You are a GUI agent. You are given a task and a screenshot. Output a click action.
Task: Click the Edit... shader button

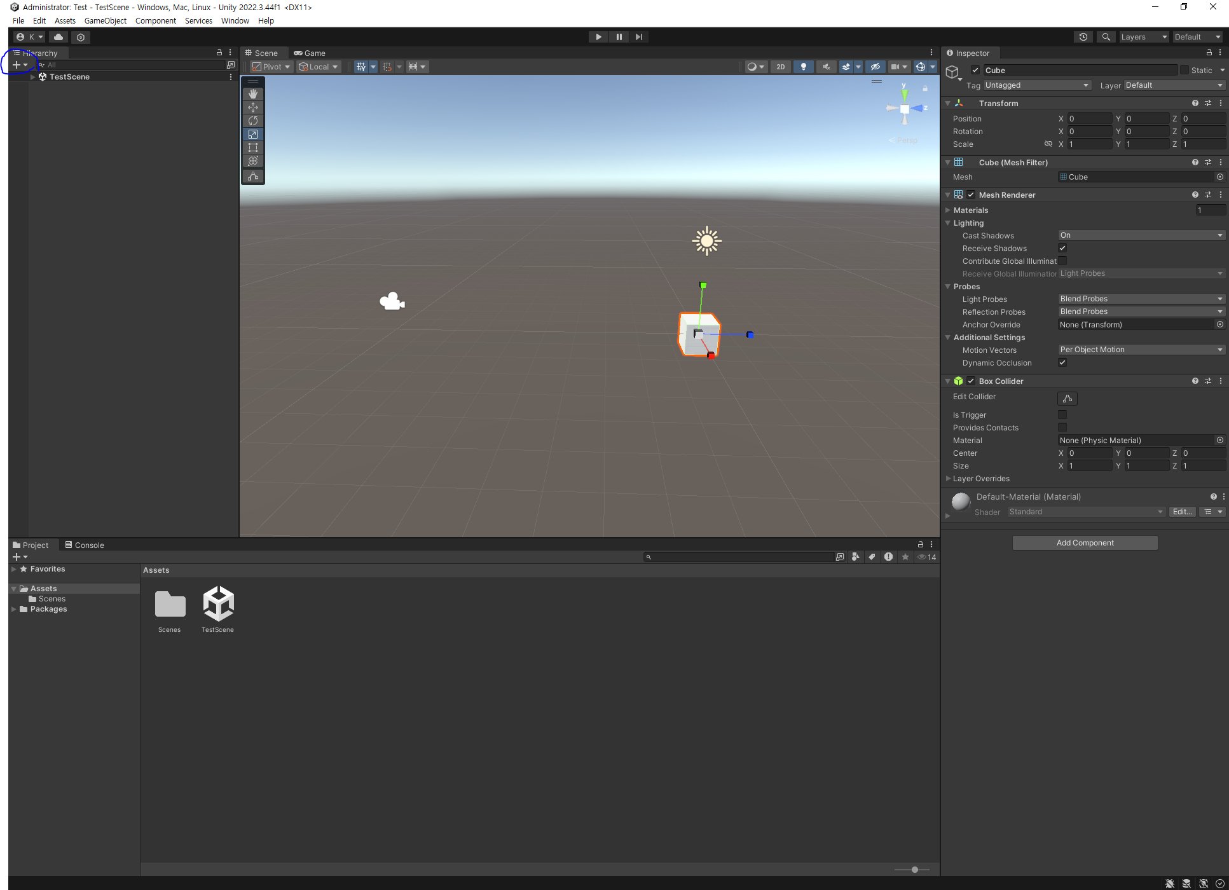pyautogui.click(x=1182, y=512)
